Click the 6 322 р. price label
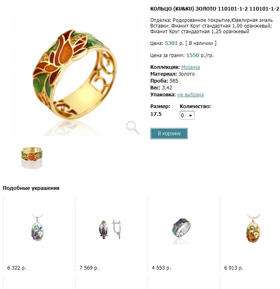280x289 pixels. [x=17, y=268]
